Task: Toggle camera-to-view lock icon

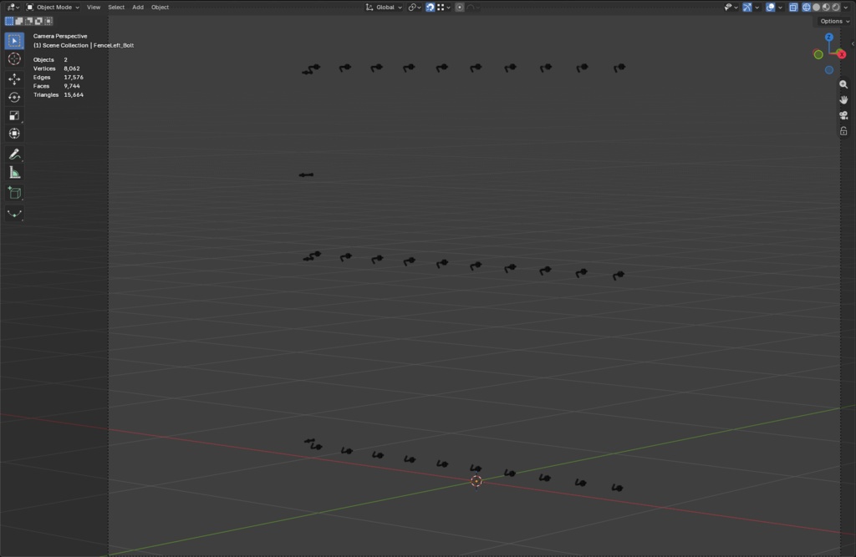Action: 843,131
